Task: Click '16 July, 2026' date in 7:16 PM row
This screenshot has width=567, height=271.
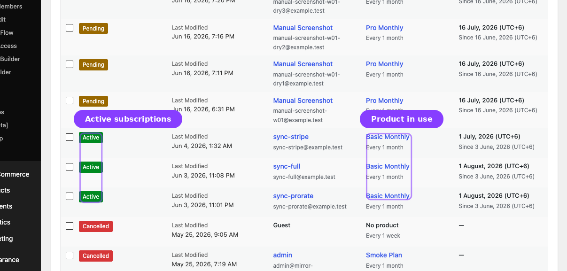Action: pos(491,28)
